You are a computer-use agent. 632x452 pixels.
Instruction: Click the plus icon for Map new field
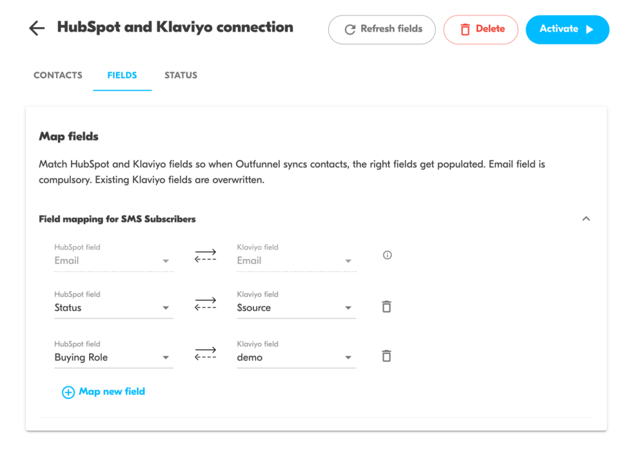point(68,392)
